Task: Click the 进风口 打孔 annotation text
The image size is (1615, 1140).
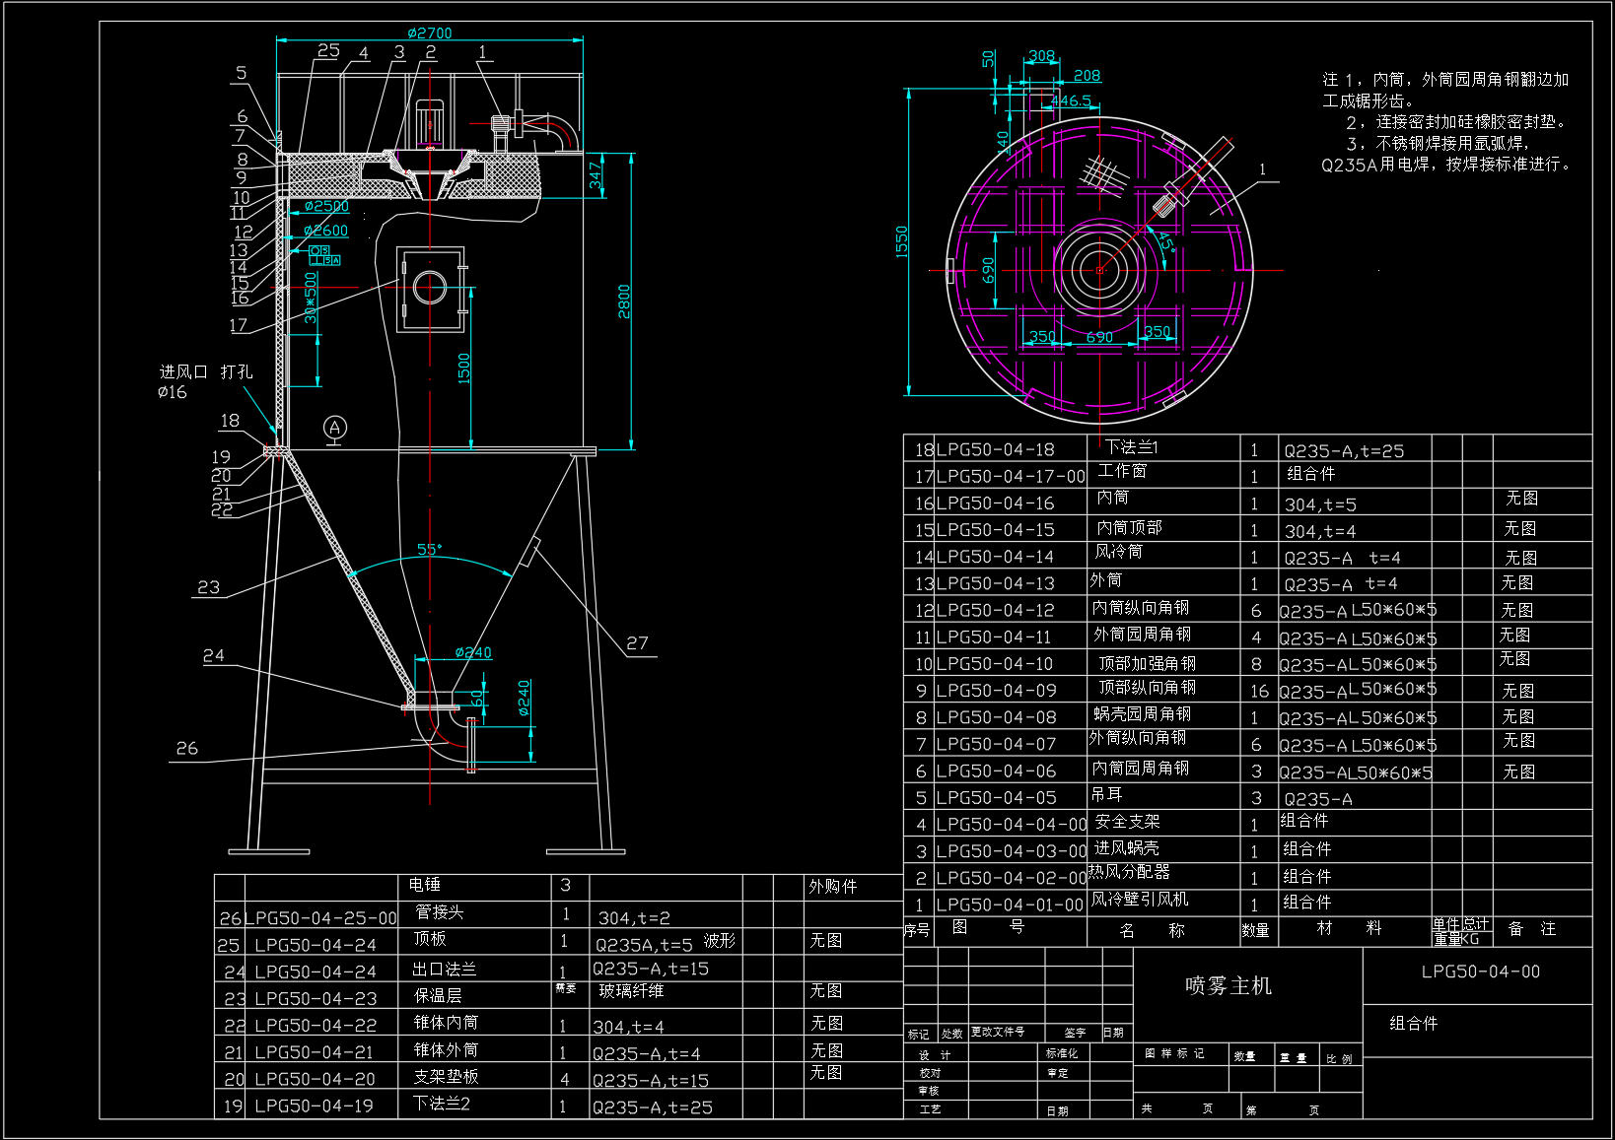Action: [205, 372]
